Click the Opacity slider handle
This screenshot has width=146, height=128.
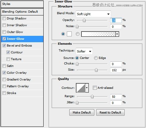pyautogui.click(x=84, y=20)
